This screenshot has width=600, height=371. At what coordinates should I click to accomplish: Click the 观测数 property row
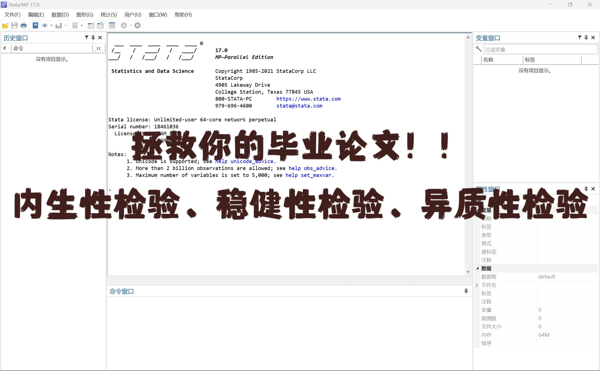[x=539, y=318]
